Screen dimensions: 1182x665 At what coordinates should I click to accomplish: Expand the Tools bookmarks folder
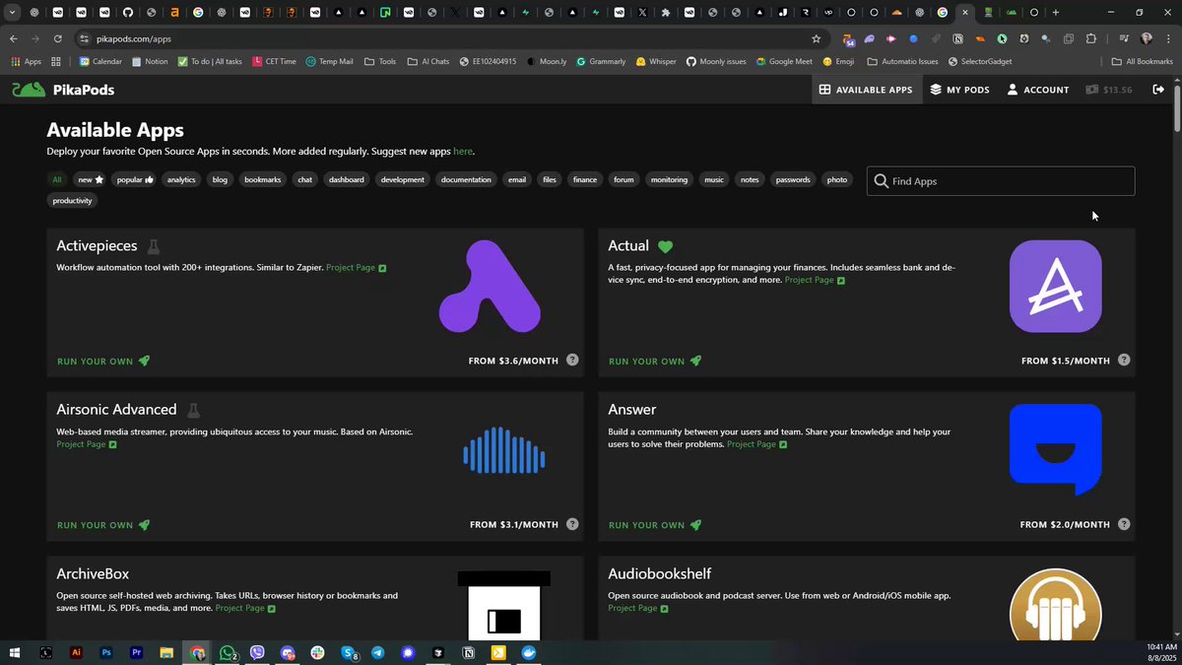[x=380, y=61]
